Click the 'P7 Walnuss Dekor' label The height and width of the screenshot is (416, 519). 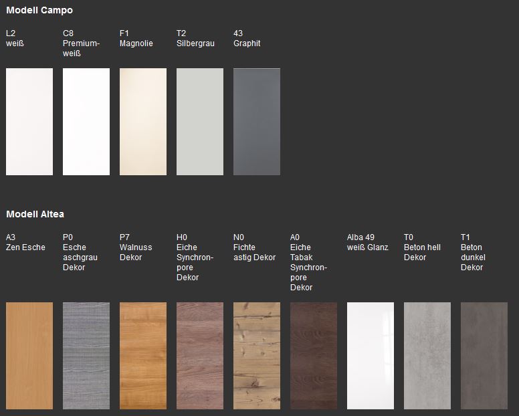click(136, 247)
